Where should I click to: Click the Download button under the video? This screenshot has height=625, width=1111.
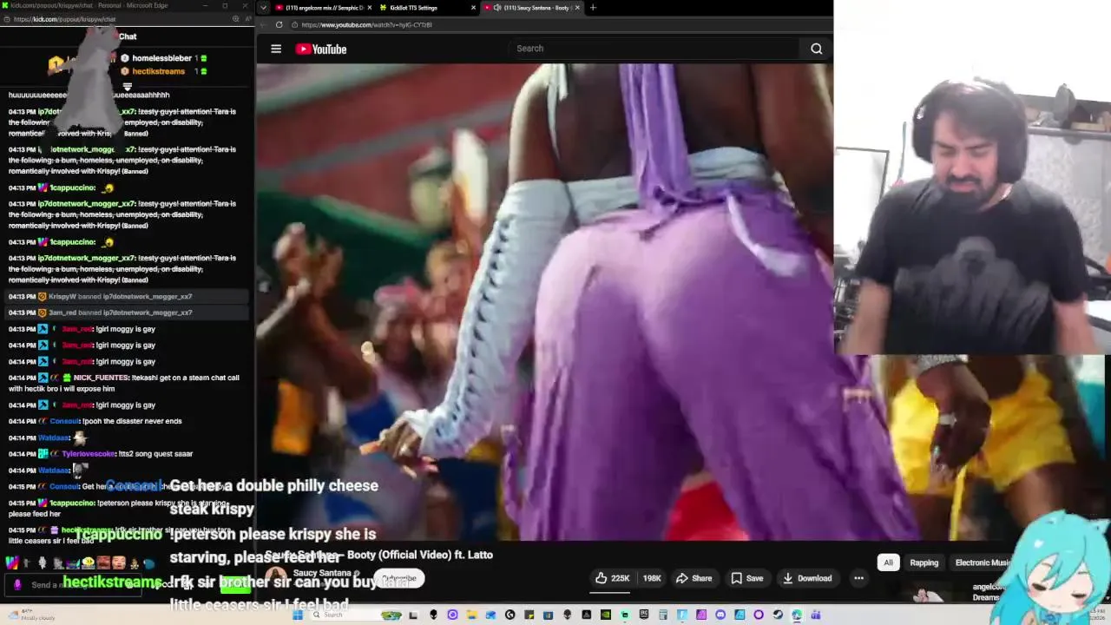(807, 578)
